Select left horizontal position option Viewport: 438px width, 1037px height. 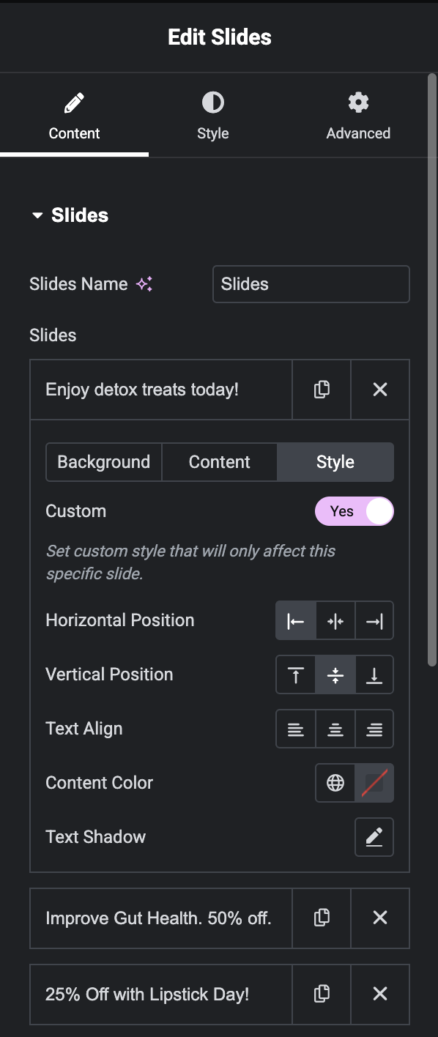(296, 621)
